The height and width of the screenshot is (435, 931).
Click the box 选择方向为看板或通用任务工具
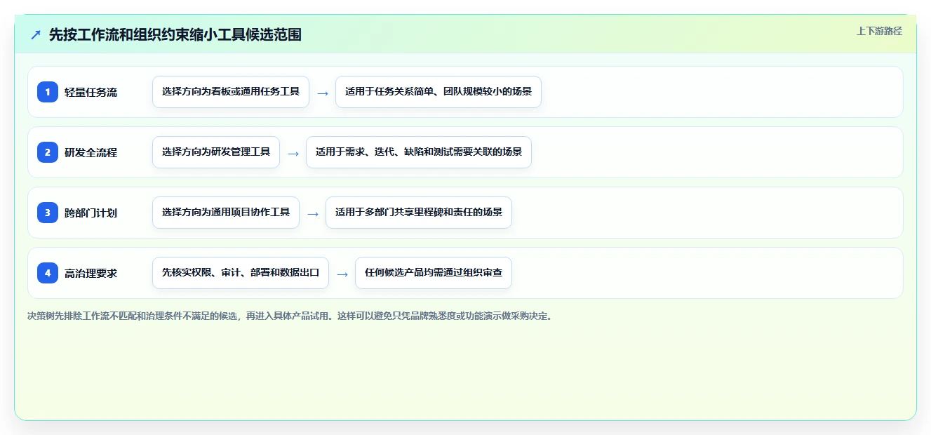pos(231,92)
